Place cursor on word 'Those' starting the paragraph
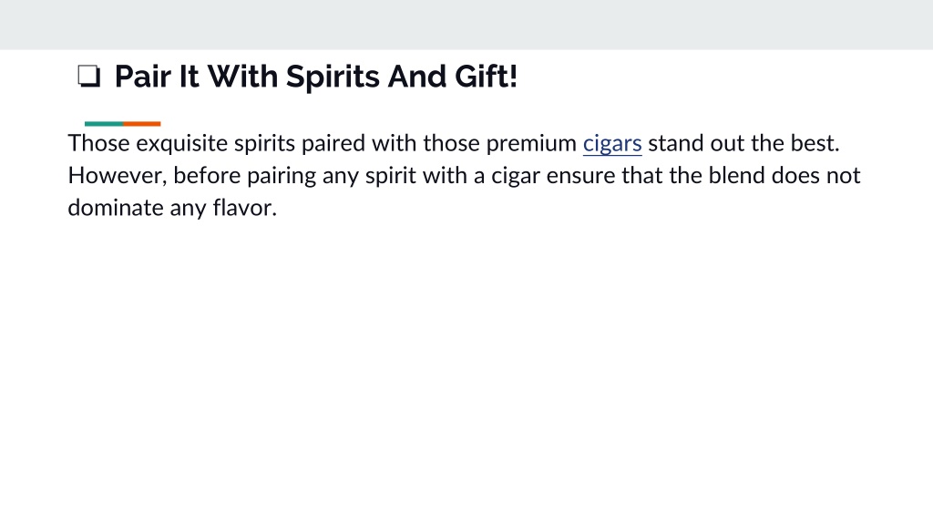The image size is (933, 525). [98, 143]
